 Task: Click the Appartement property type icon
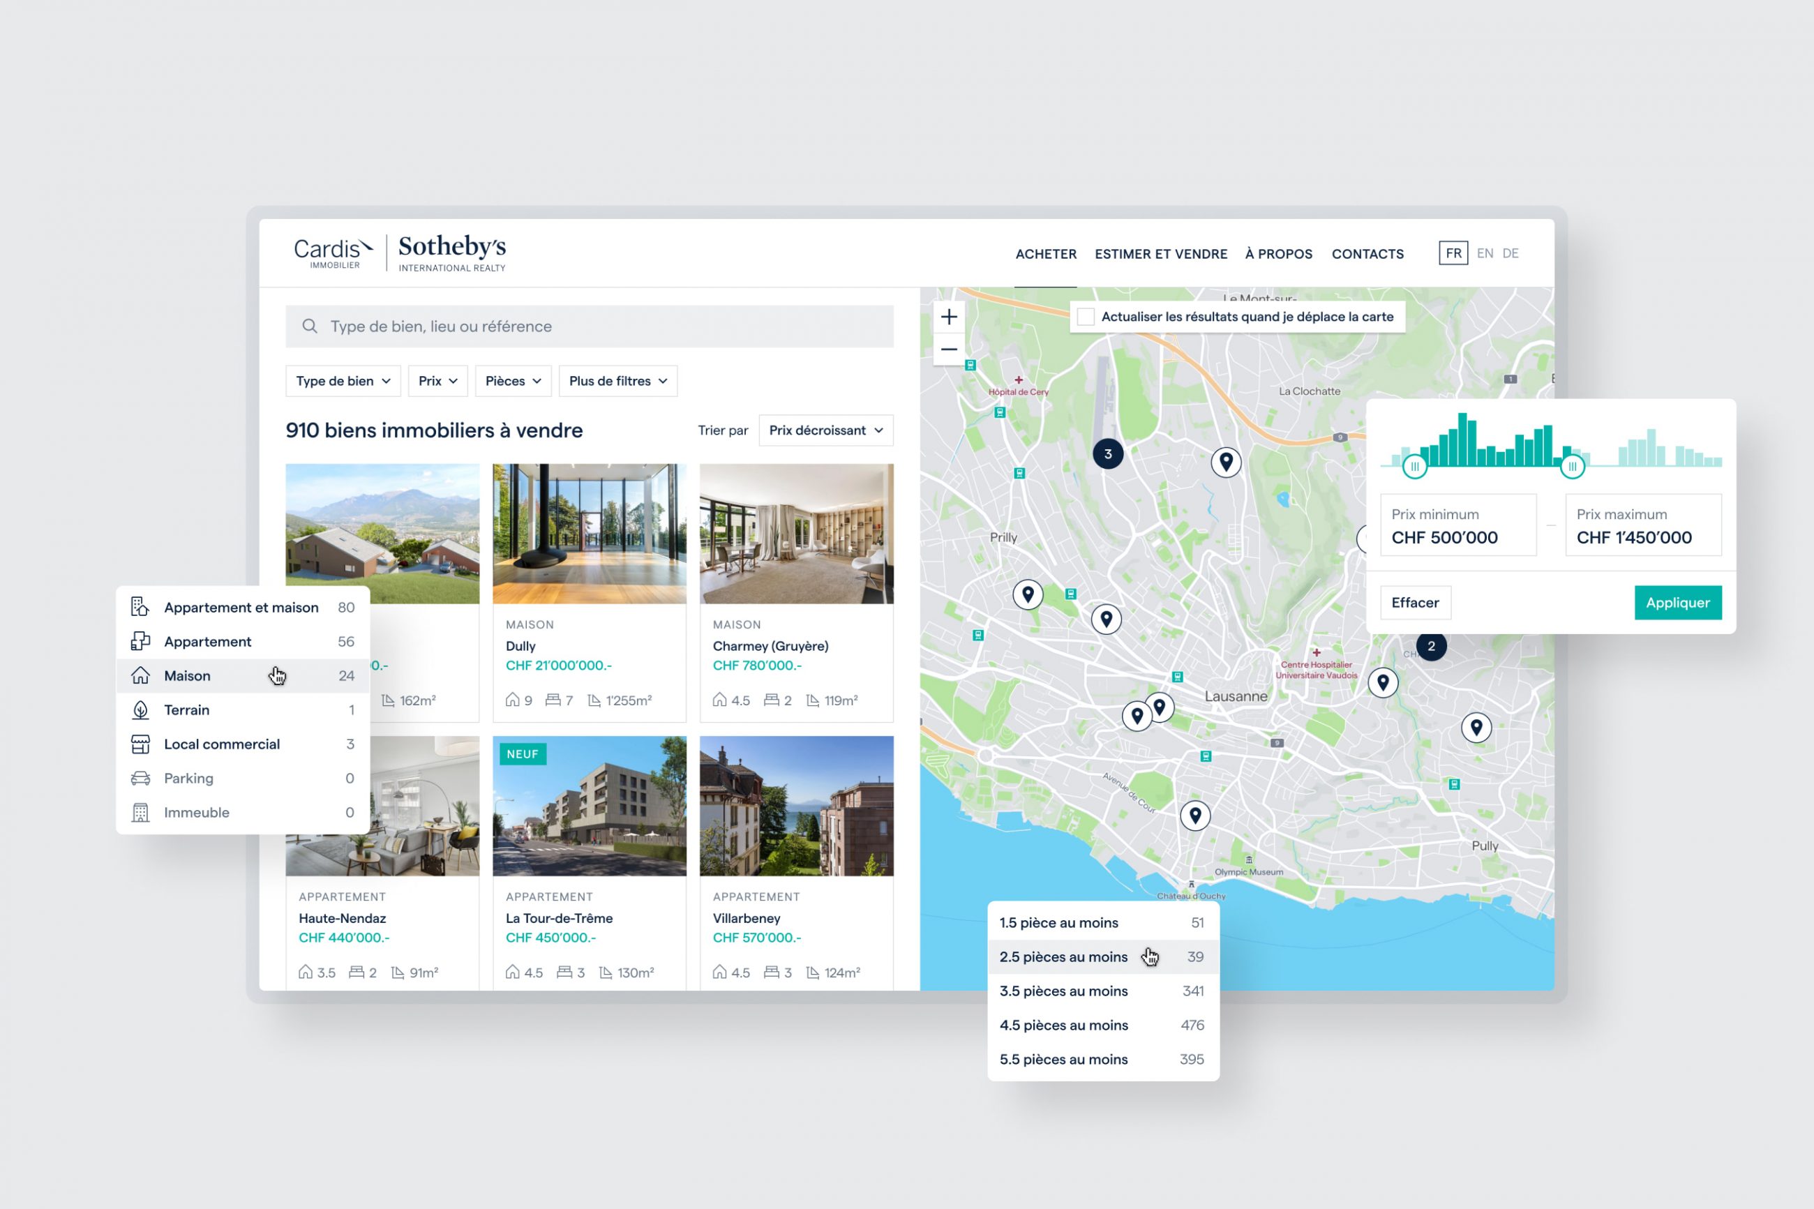[x=140, y=641]
